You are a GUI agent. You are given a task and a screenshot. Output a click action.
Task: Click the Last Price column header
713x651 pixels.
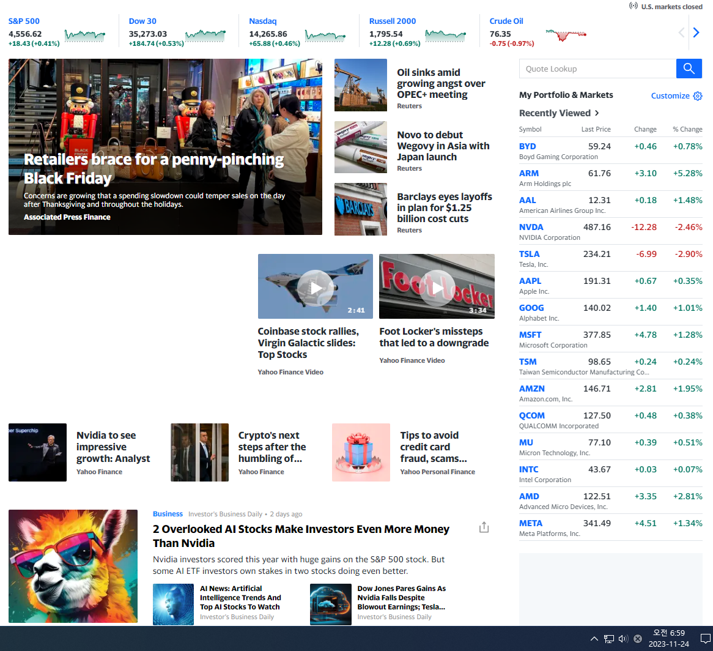tap(596, 129)
